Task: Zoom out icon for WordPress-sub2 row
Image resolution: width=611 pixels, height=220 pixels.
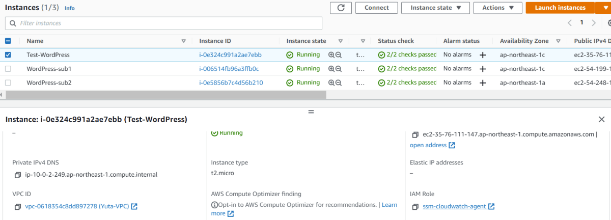Action: point(338,82)
